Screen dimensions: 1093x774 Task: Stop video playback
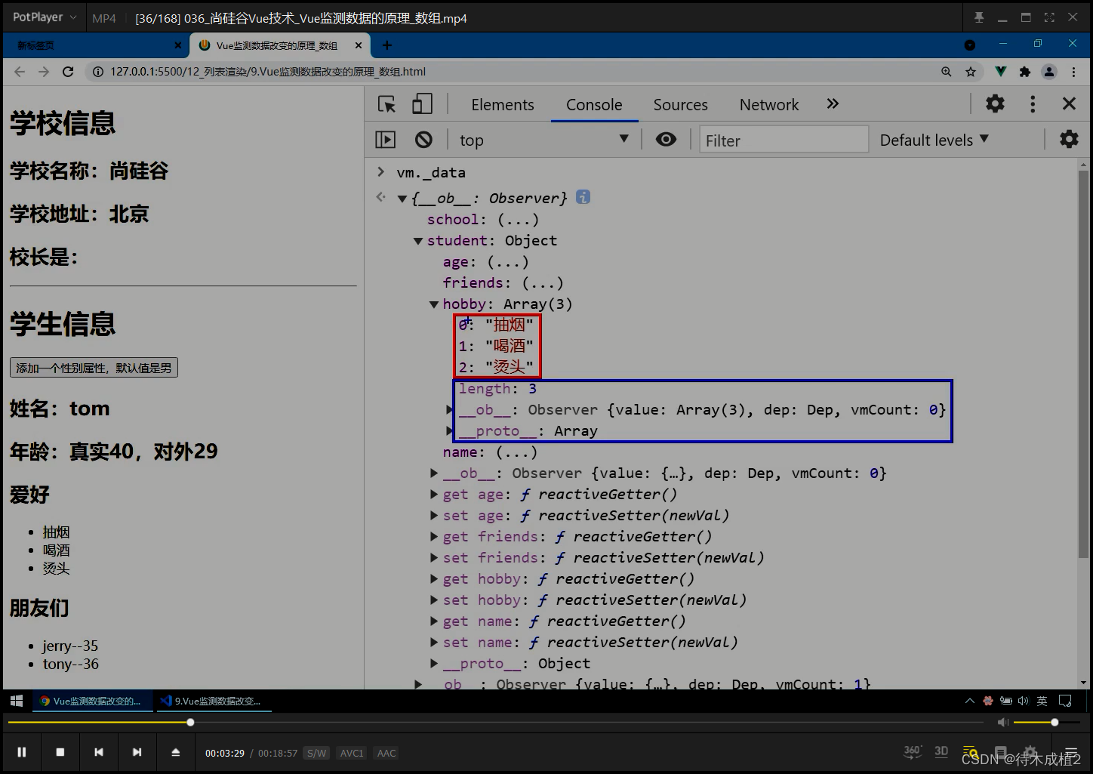click(x=60, y=752)
